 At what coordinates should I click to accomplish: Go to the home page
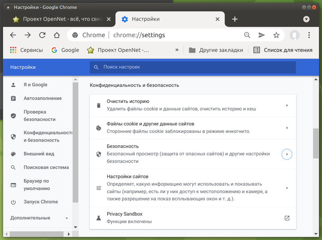[x=57, y=35]
